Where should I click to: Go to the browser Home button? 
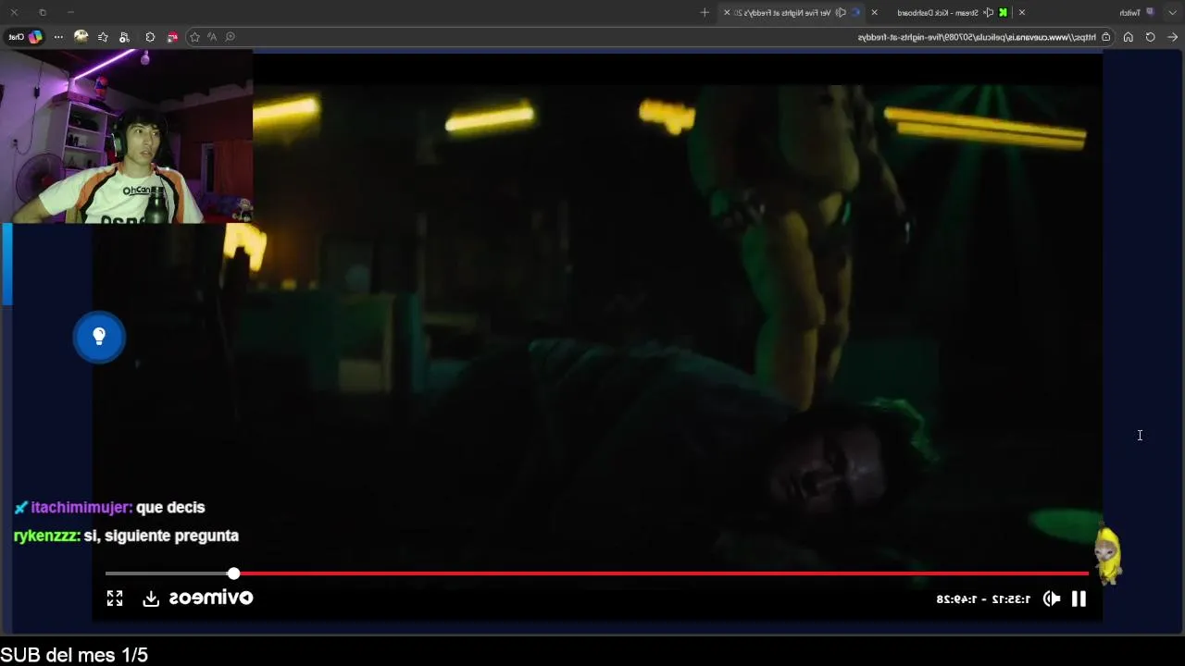coord(1128,37)
